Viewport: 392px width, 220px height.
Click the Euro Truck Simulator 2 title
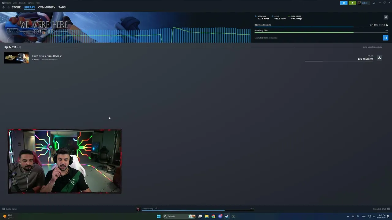coord(47,56)
